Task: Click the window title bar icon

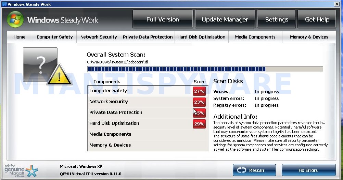Action: coord(4,4)
